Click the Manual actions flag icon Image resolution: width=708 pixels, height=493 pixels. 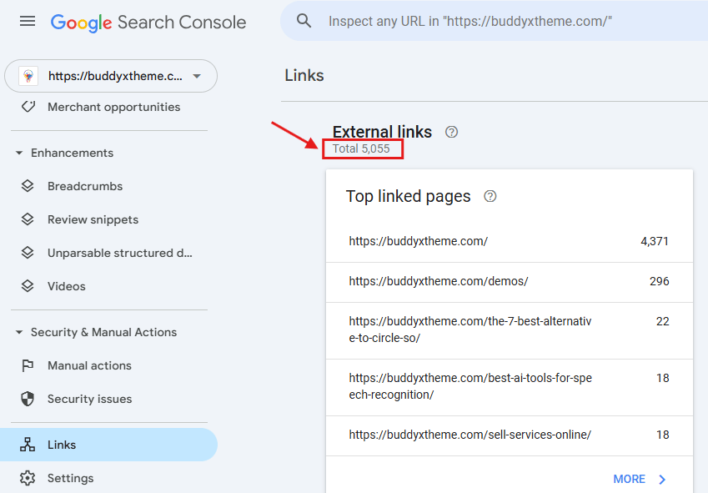28,365
